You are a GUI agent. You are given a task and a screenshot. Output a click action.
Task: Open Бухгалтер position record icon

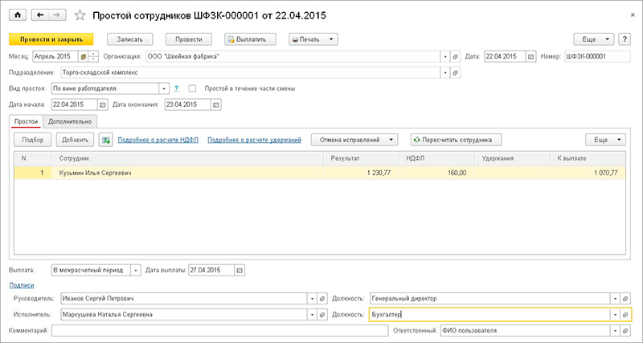625,315
